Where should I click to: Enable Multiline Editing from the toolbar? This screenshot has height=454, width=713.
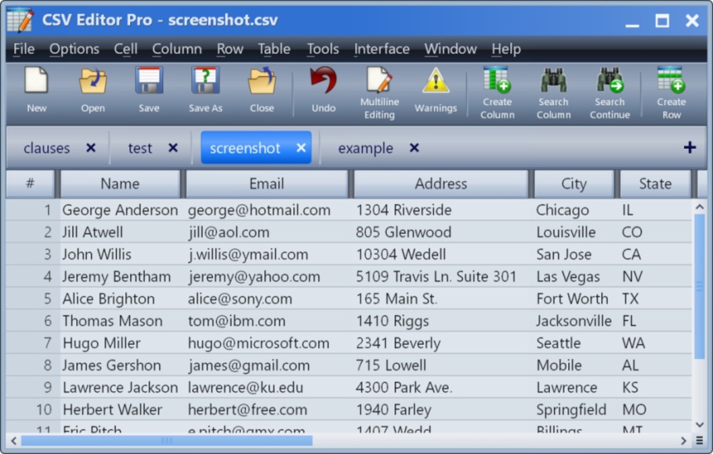[379, 81]
